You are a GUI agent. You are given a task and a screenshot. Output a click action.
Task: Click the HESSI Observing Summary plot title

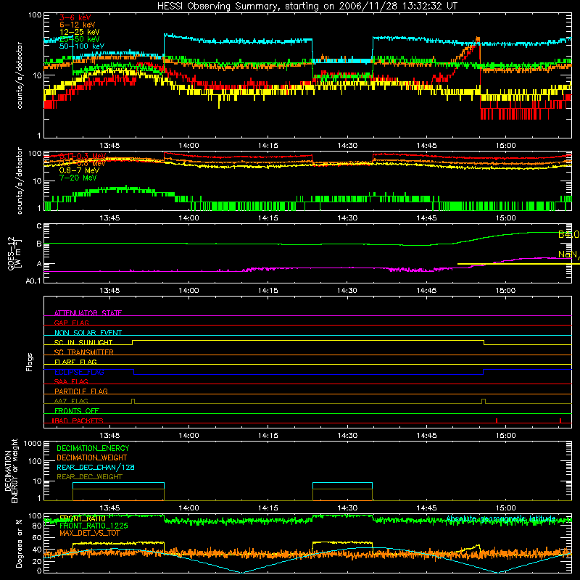tap(307, 7)
